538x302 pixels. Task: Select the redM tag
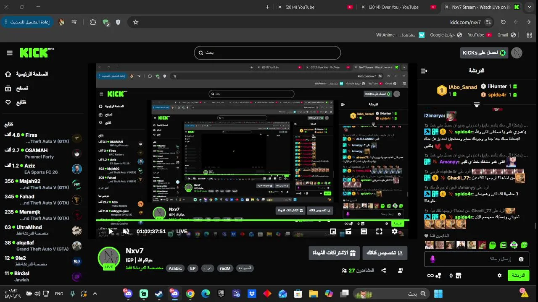point(225,268)
